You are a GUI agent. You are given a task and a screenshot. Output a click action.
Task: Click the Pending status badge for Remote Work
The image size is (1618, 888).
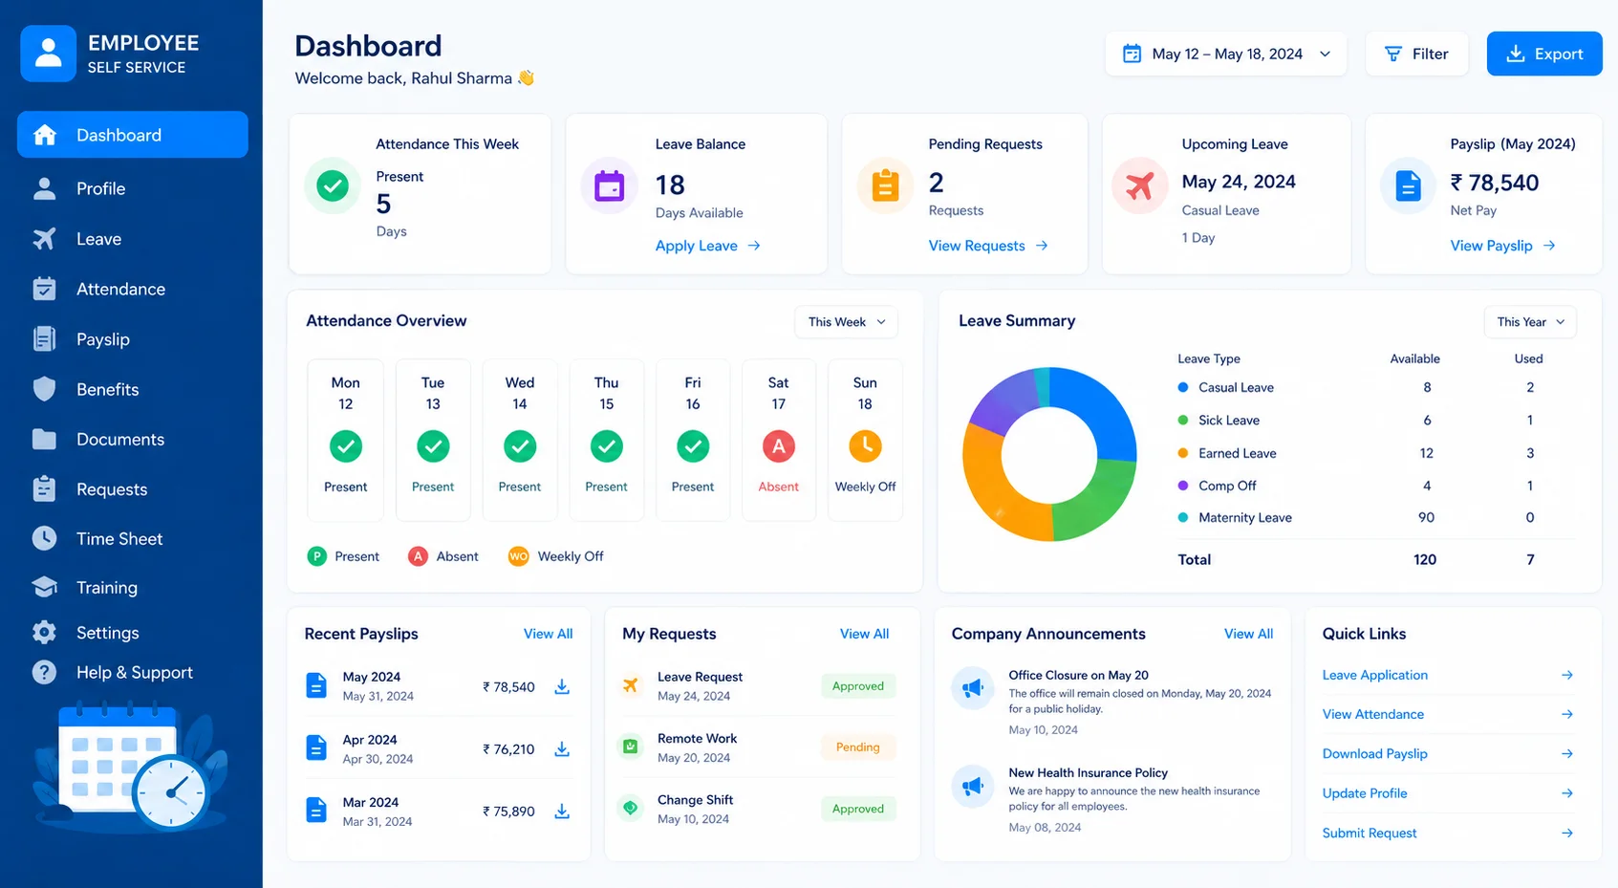coord(857,747)
